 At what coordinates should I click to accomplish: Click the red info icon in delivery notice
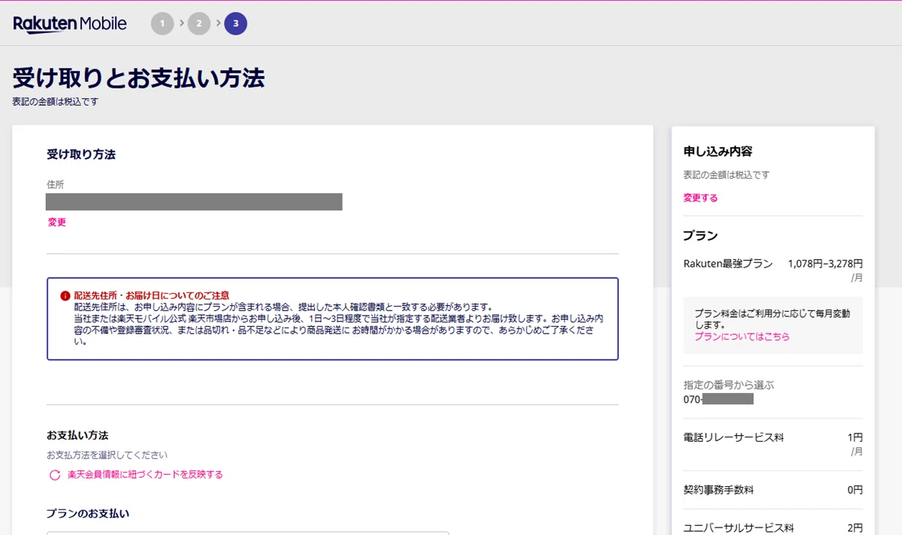click(65, 296)
